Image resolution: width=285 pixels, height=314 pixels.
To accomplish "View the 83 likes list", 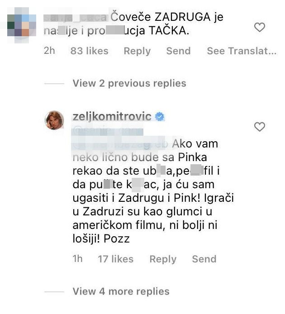I will click(89, 51).
